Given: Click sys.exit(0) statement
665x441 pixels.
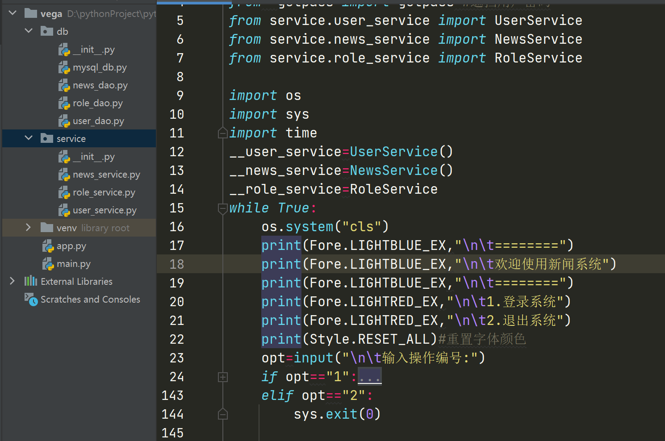Looking at the screenshot, I should [x=337, y=414].
